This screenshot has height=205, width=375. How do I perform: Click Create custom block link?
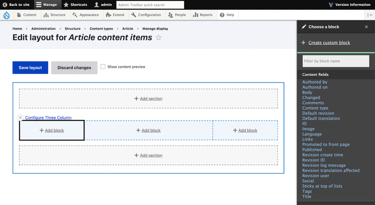tap(329, 42)
